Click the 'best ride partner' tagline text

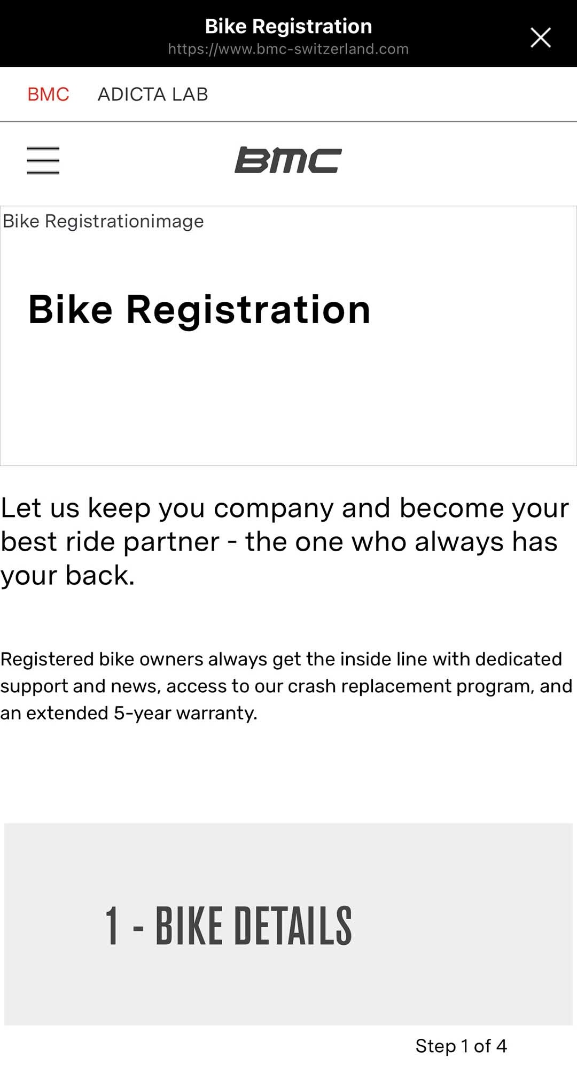110,542
